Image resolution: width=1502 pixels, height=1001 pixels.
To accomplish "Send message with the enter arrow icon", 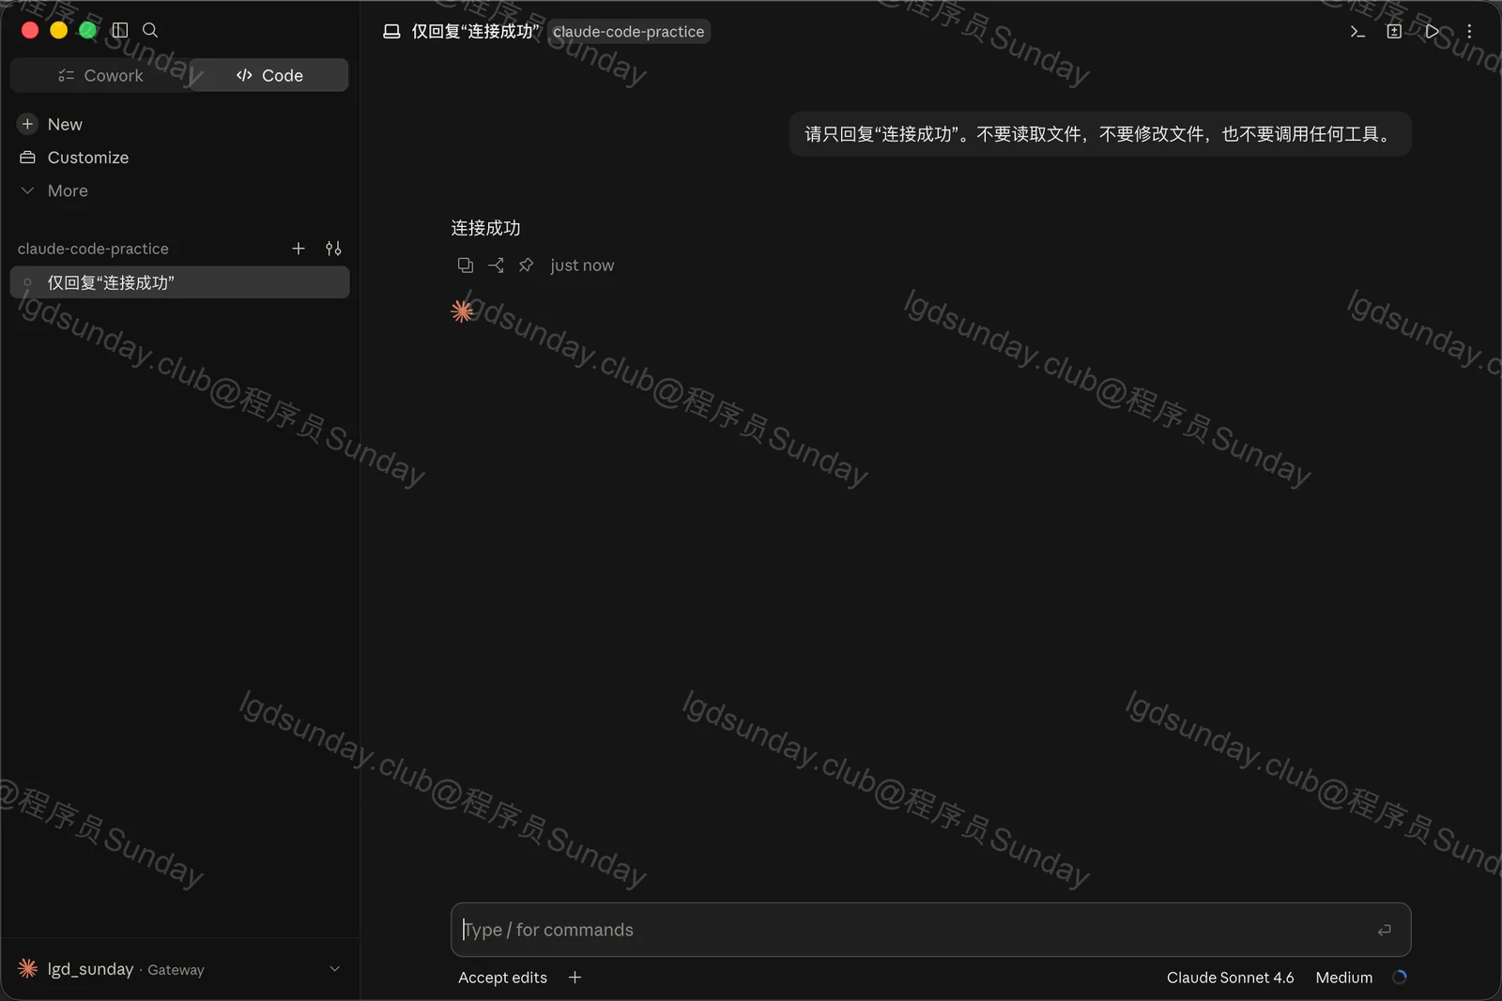I will click(1384, 930).
